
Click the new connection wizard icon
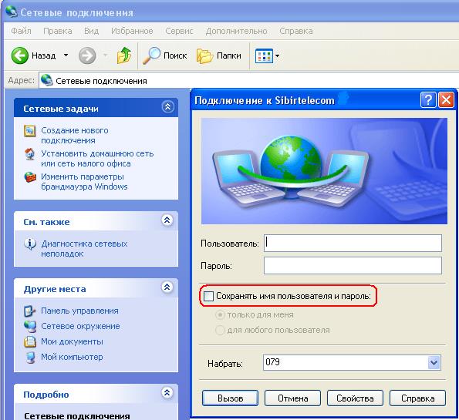coord(30,131)
